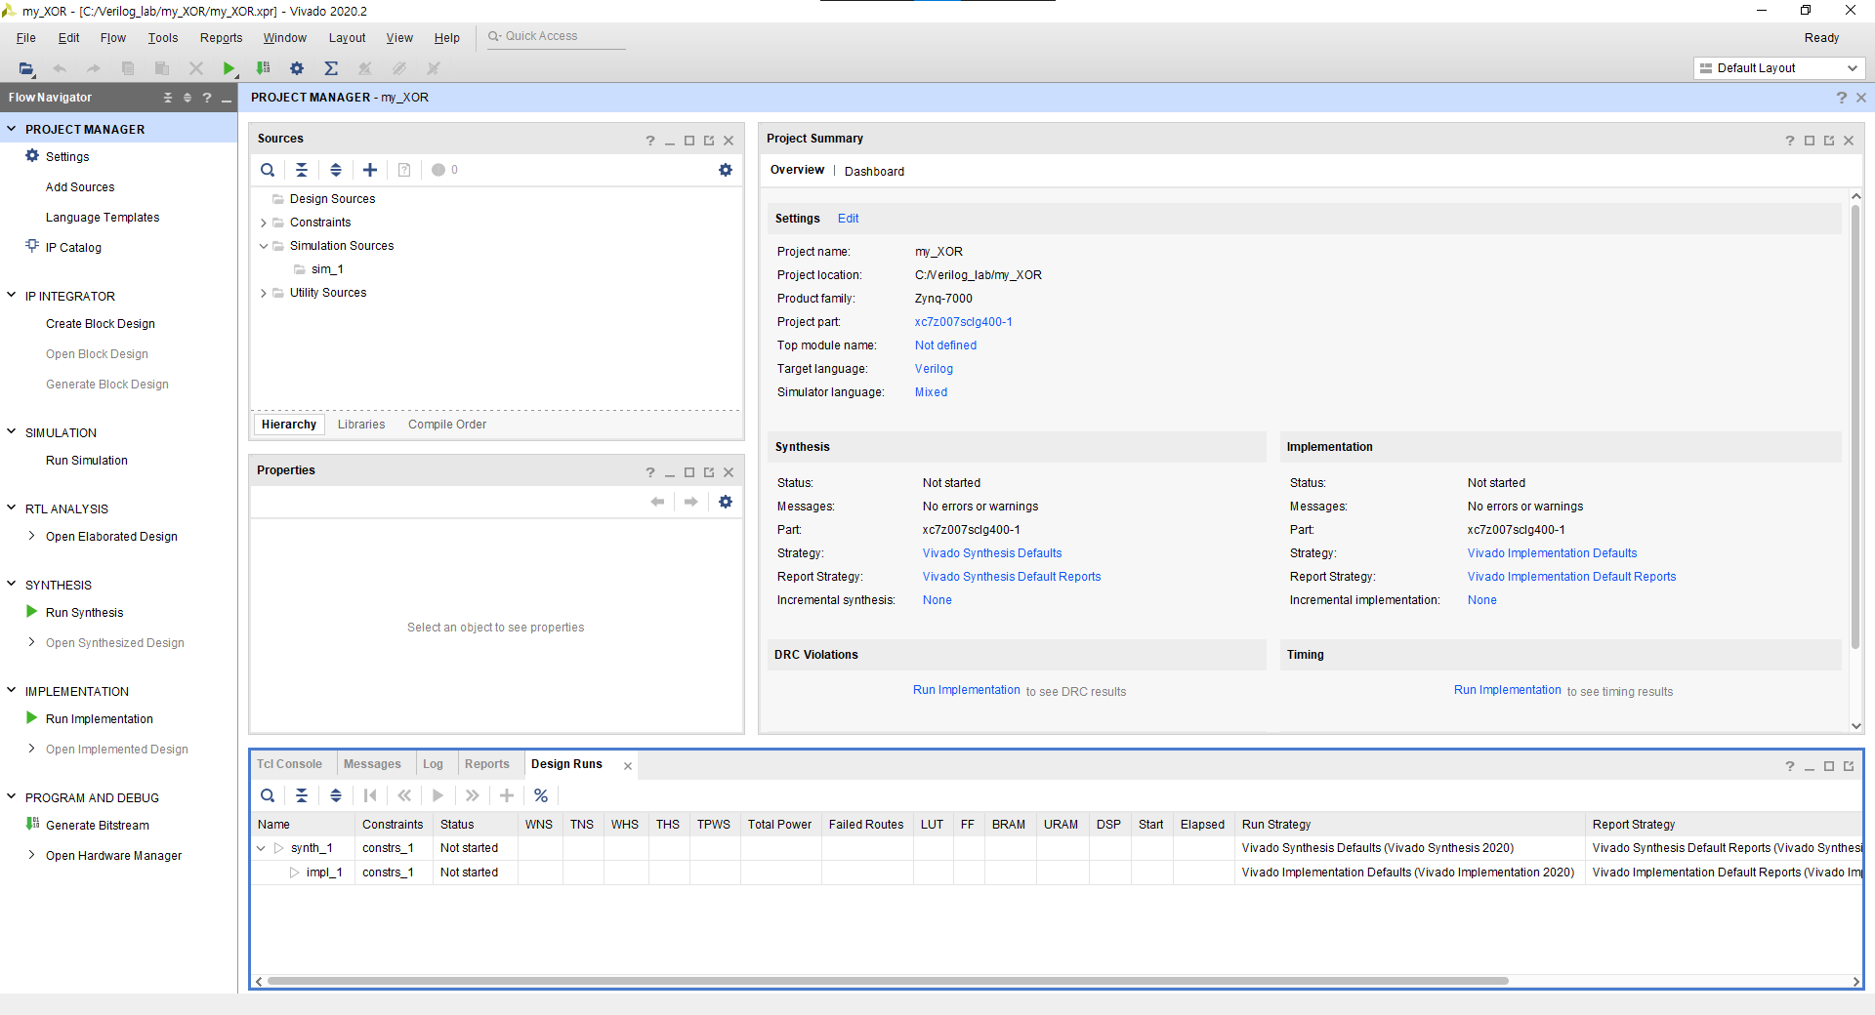This screenshot has width=1875, height=1015.
Task: Expand all Flow Navigator sections
Action: click(187, 98)
